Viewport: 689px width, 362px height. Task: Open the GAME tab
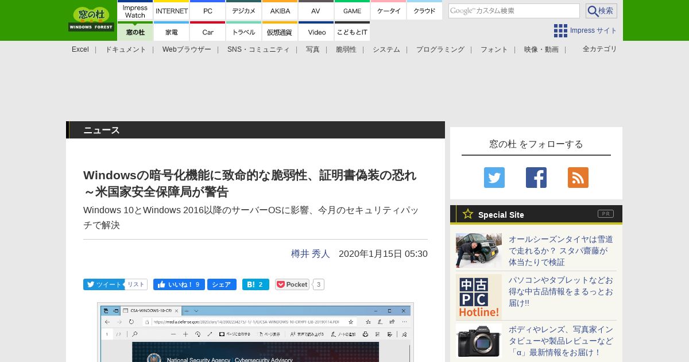352,11
